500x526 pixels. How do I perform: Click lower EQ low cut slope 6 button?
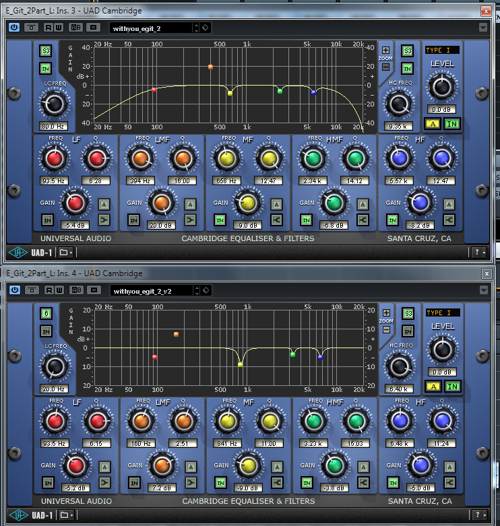pyautogui.click(x=46, y=314)
